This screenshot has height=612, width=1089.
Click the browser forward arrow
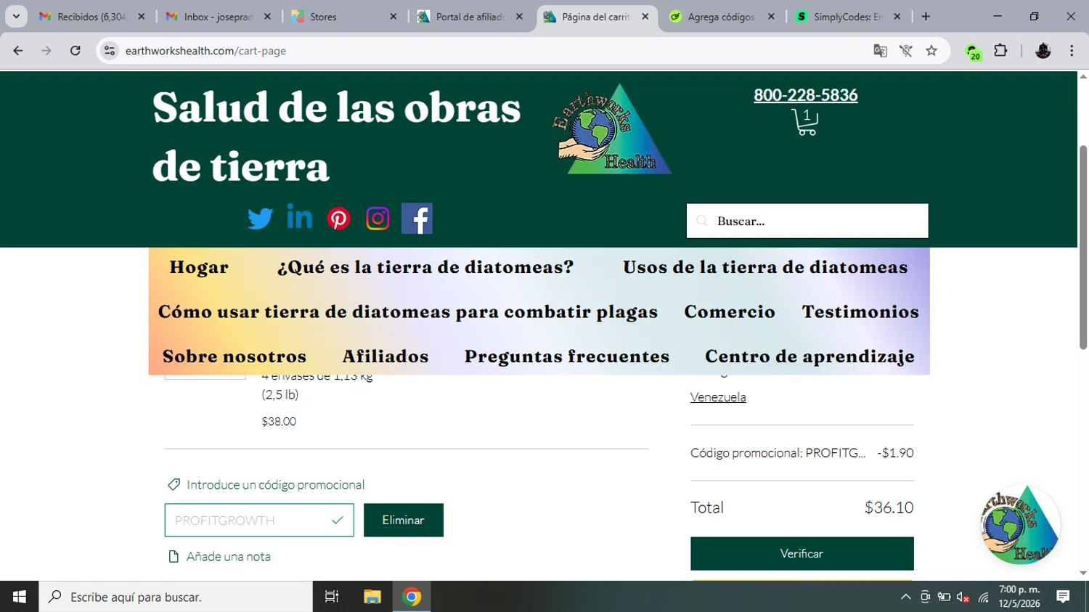46,51
